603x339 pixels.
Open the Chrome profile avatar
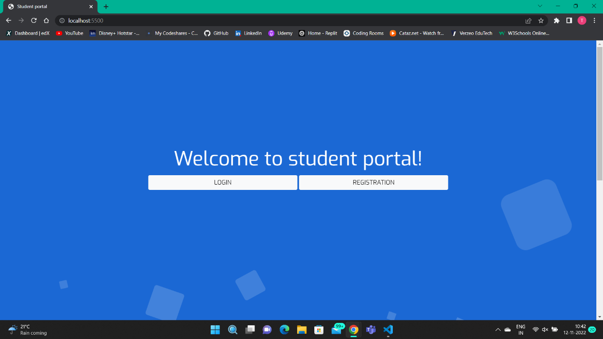click(x=582, y=20)
